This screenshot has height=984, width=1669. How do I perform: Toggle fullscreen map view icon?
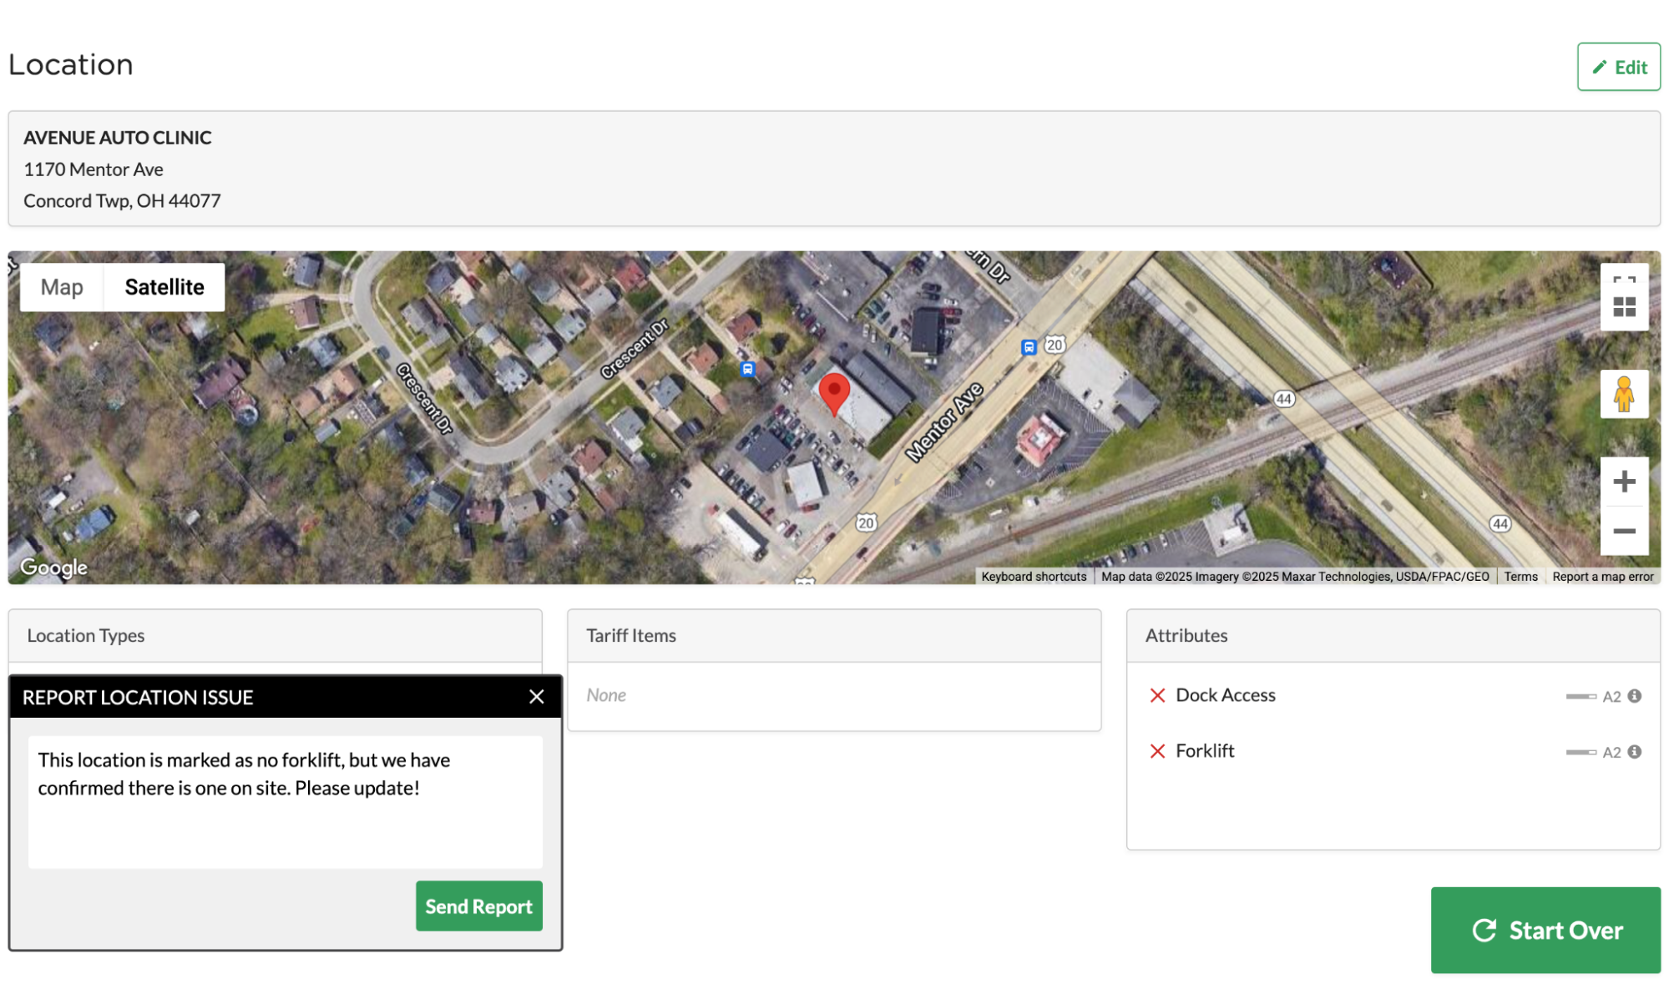tap(1623, 280)
